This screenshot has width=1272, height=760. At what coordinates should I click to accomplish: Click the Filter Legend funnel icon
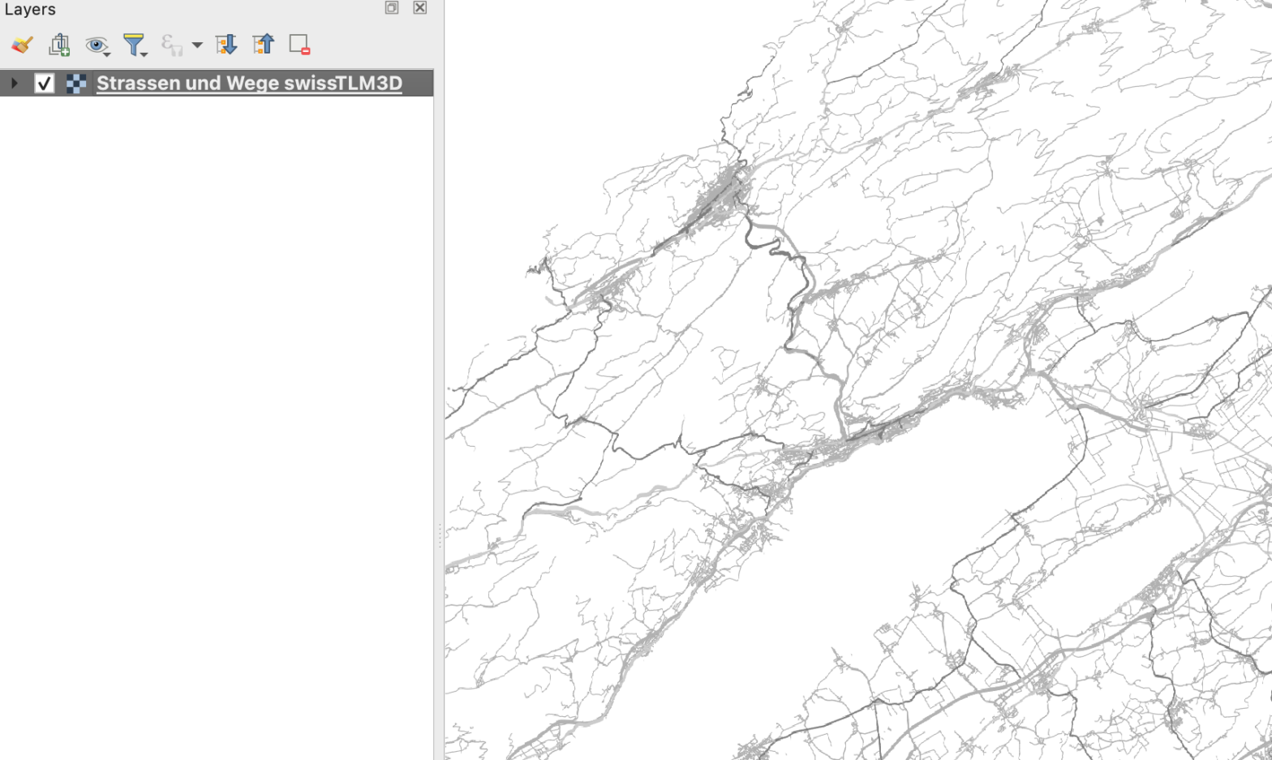click(x=134, y=45)
